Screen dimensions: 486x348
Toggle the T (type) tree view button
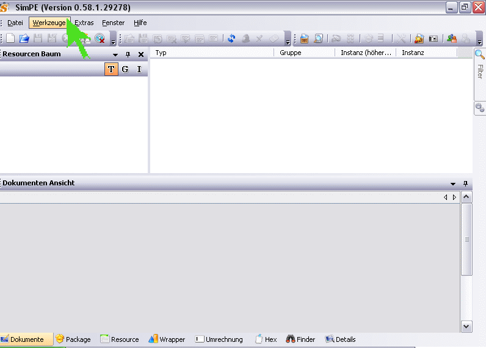pyautogui.click(x=111, y=69)
